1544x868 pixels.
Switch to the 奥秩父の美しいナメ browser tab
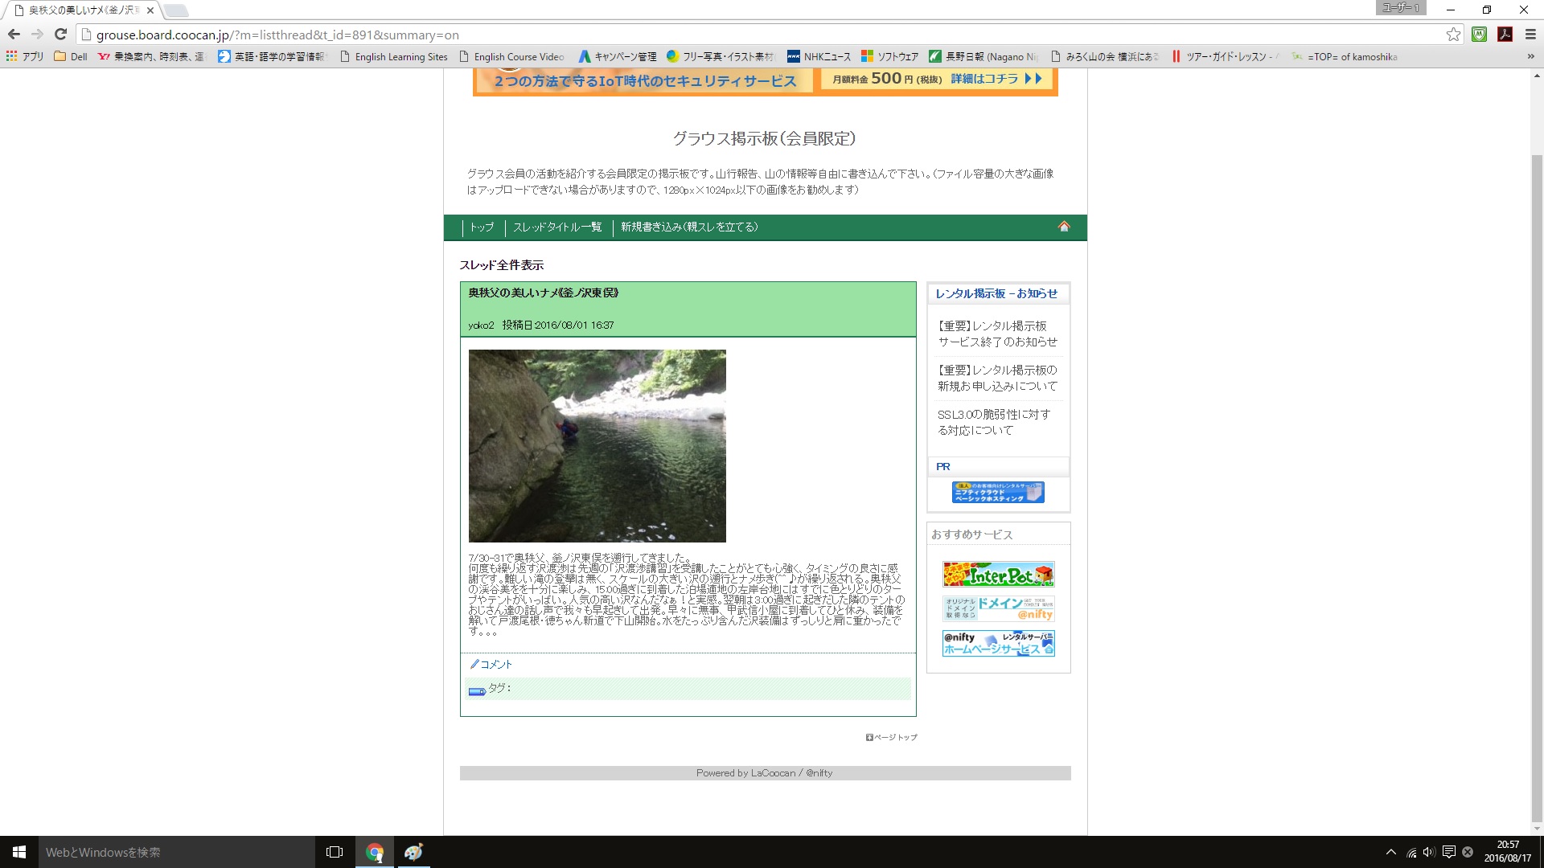click(83, 10)
